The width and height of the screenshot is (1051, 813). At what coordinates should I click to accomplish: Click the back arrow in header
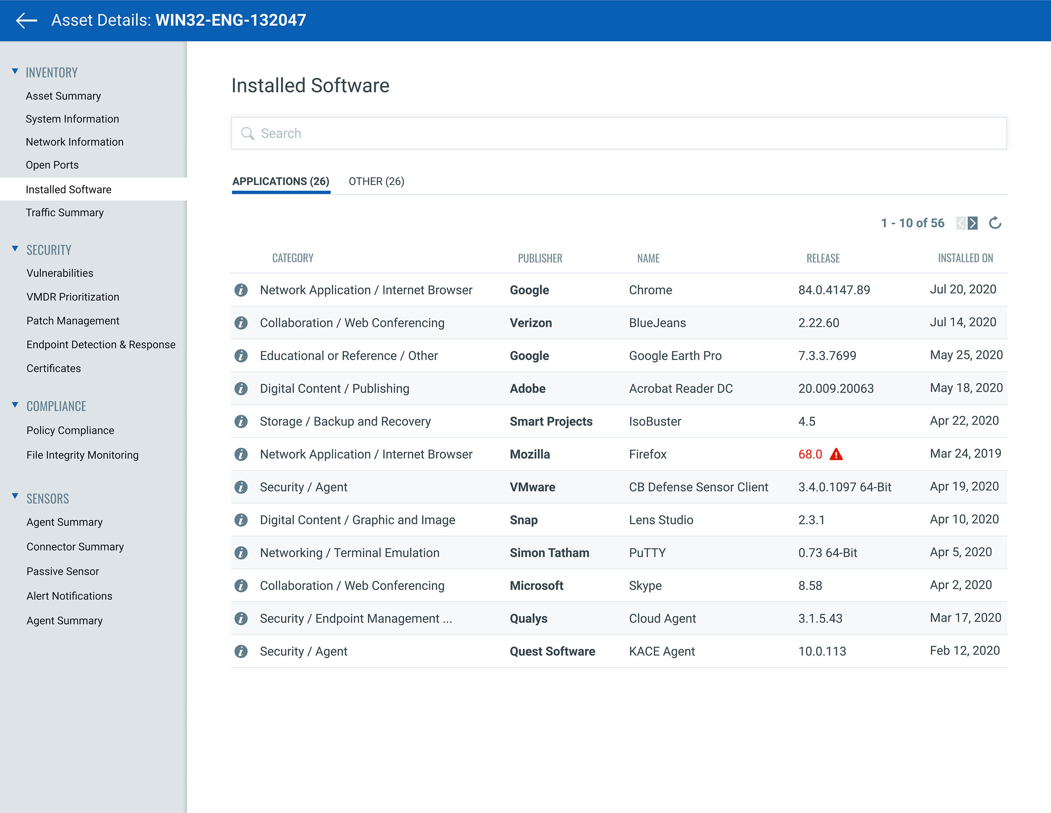pyautogui.click(x=26, y=20)
